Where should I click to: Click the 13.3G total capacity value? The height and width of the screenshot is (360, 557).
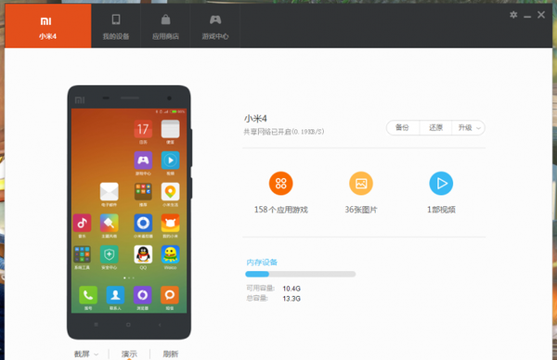[291, 299]
